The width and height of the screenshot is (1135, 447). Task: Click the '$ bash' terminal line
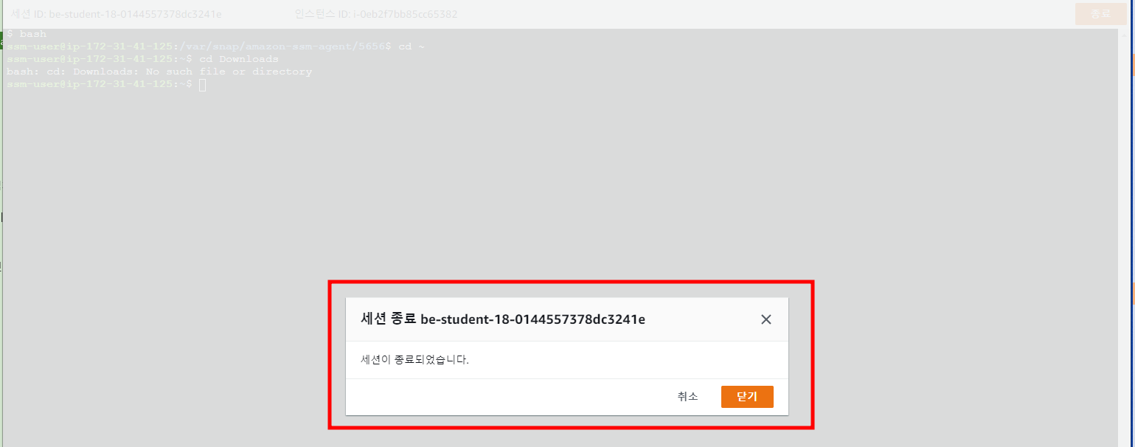[27, 34]
